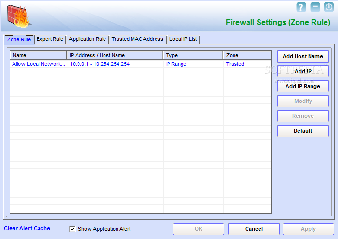Open the Application Rule tab
338x239 pixels.
(x=87, y=39)
